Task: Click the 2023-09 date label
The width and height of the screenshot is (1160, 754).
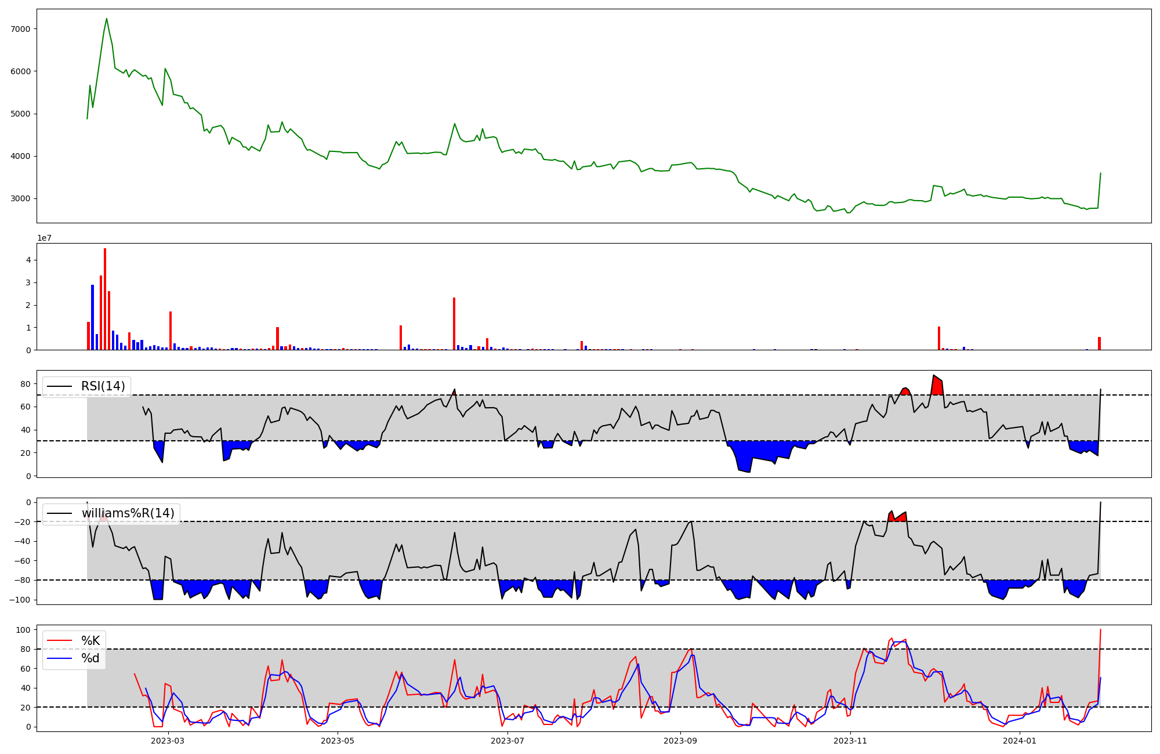Action: click(x=680, y=741)
